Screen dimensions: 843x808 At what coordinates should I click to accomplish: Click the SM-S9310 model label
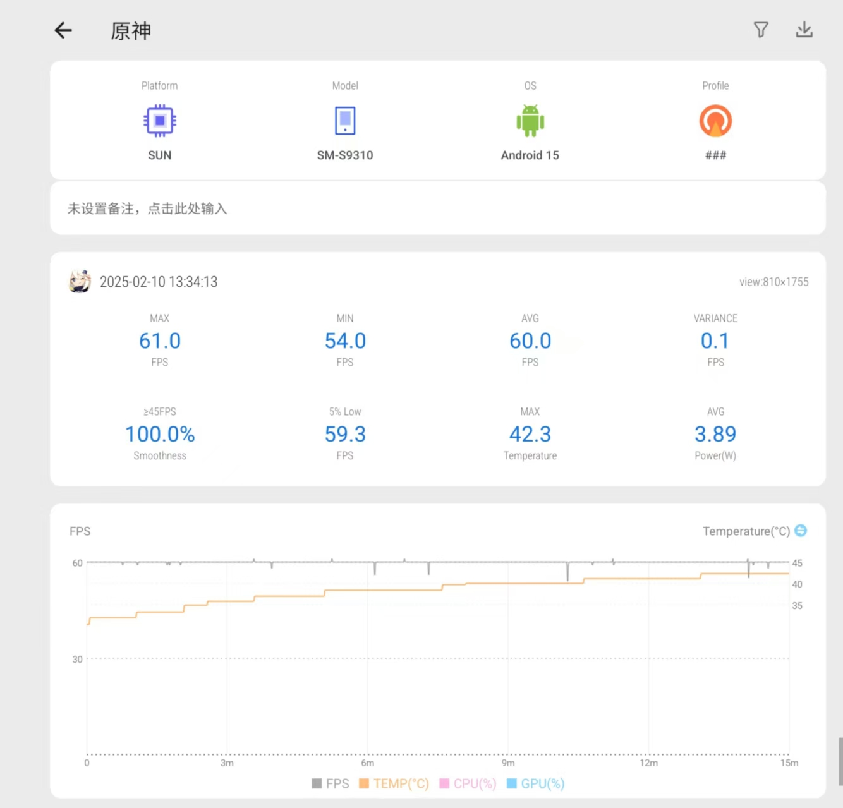point(345,155)
